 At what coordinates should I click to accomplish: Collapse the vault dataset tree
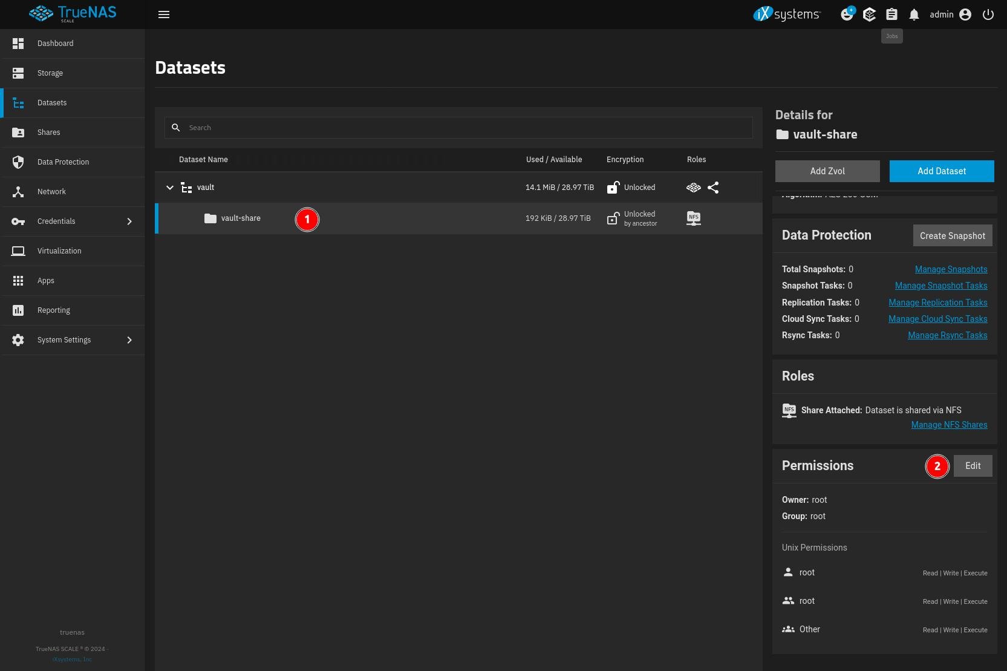click(170, 188)
